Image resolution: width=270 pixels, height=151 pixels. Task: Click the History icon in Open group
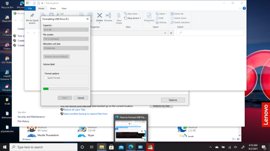157,22
